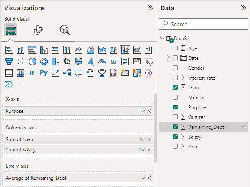Open the Purpose field dropdown arrow

coord(143,111)
